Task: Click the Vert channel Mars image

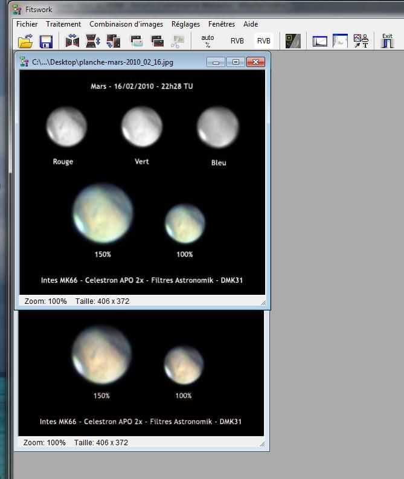Action: click(x=142, y=126)
